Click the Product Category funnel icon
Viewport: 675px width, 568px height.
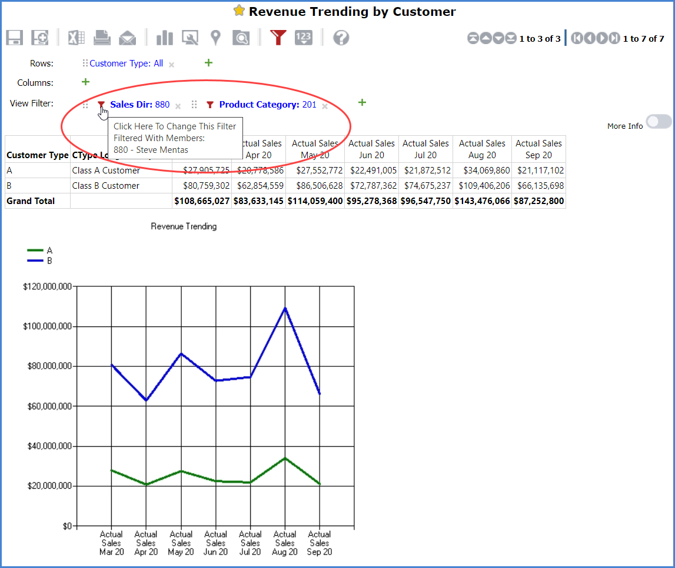[x=210, y=105]
